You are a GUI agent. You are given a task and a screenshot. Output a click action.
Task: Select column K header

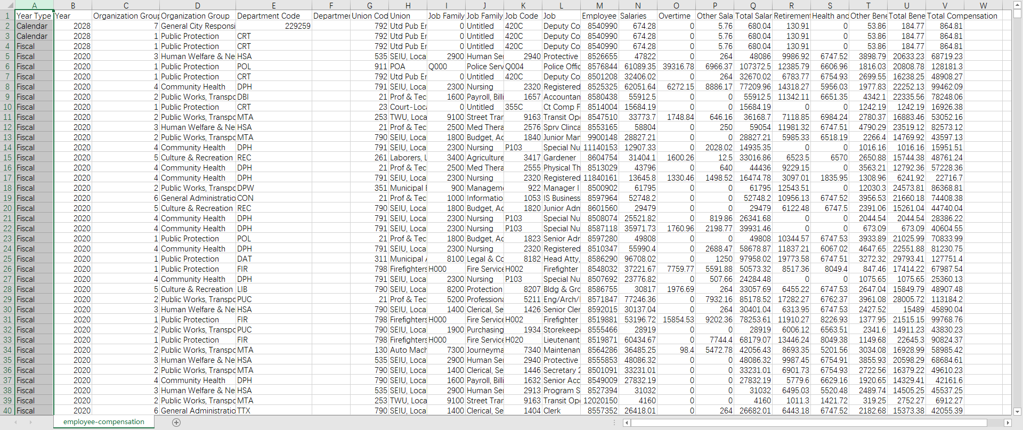523,5
